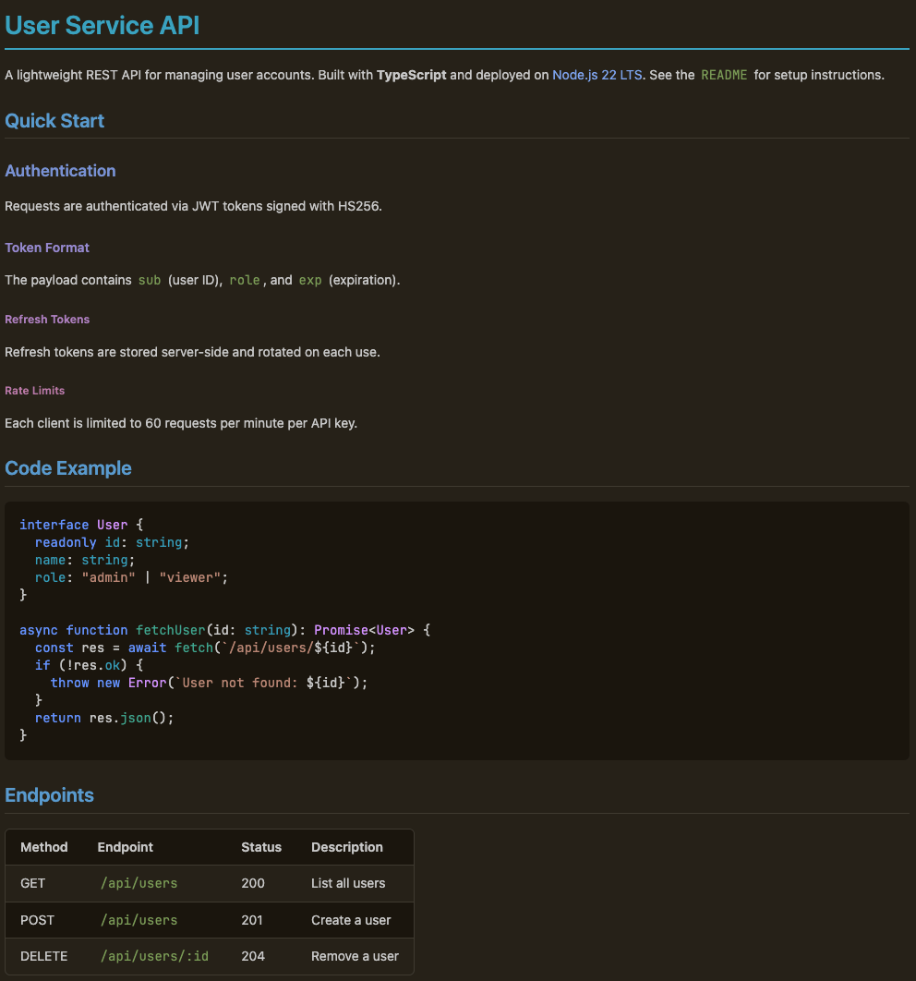Click the 200 status cell

tap(253, 883)
